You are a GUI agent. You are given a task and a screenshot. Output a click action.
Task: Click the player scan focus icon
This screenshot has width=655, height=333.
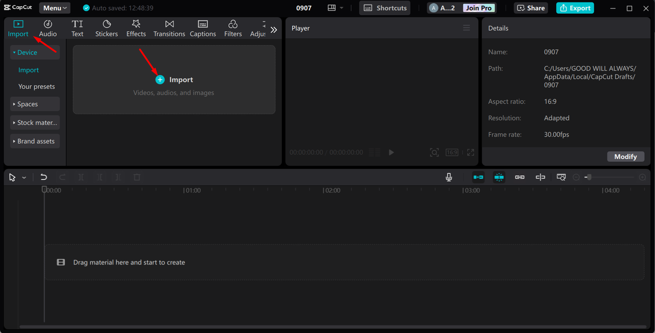pos(434,152)
